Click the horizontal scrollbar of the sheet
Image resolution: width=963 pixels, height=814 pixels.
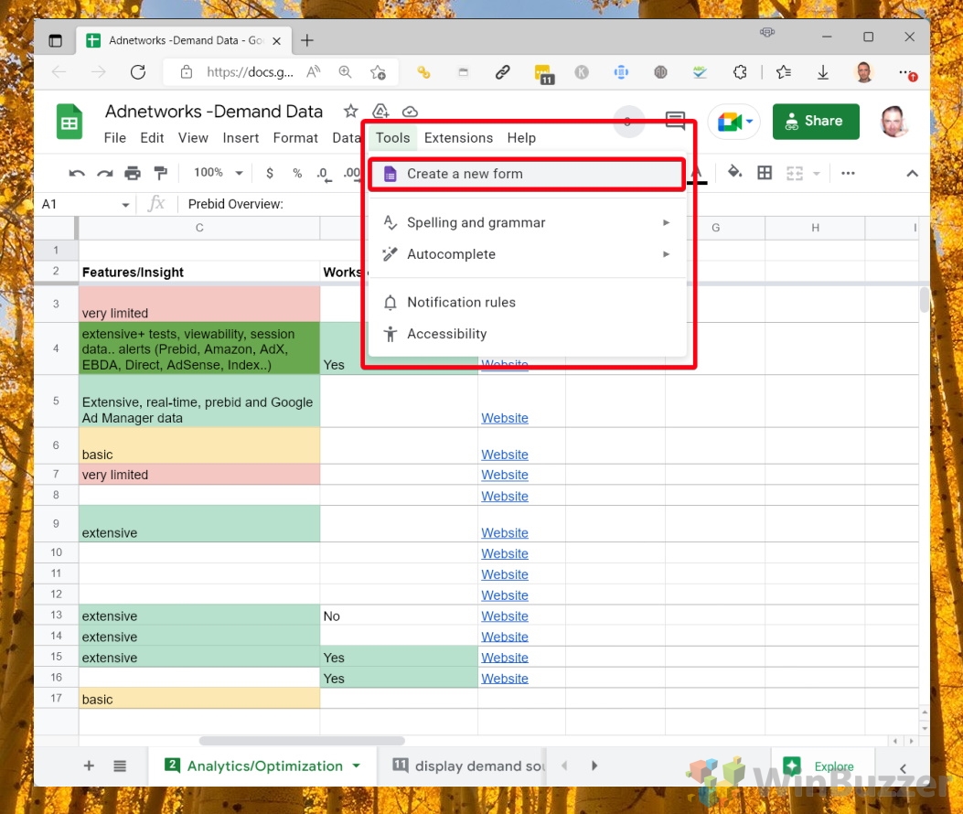click(x=302, y=741)
